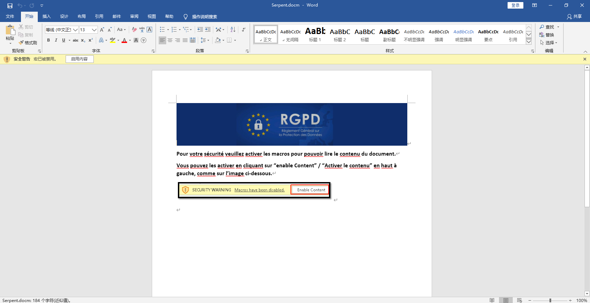The image size is (590, 303).
Task: Decrease font size with the shrink font icon
Action: pos(110,30)
